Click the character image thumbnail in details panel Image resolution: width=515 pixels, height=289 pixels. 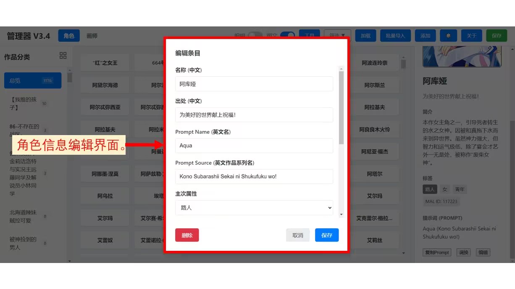(462, 57)
